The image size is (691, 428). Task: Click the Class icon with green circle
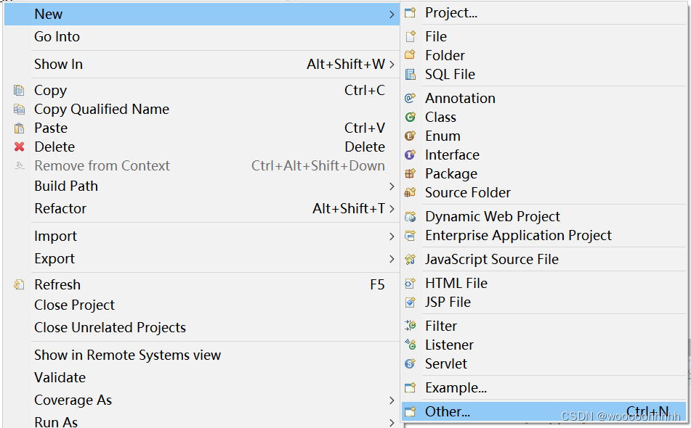[411, 117]
